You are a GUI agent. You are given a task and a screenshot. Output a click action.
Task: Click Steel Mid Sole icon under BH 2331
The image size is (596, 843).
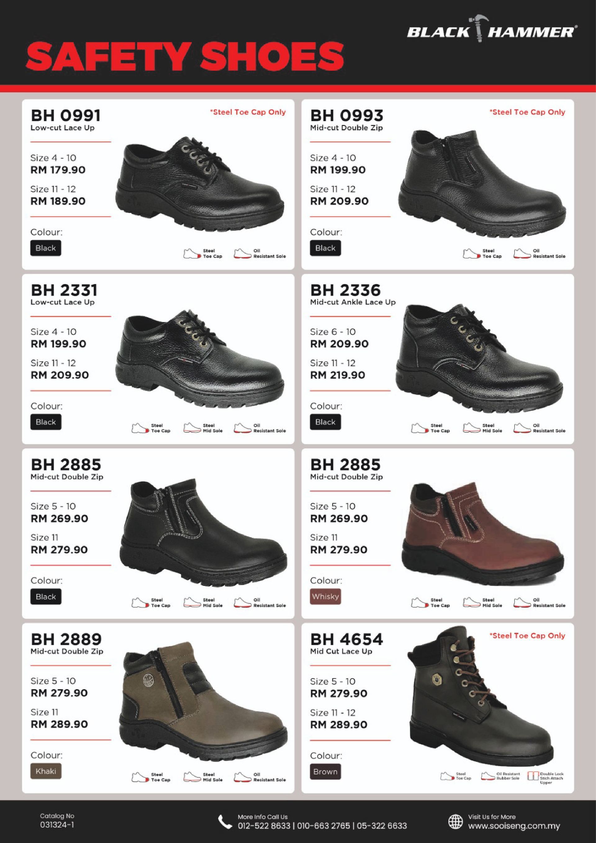192,428
